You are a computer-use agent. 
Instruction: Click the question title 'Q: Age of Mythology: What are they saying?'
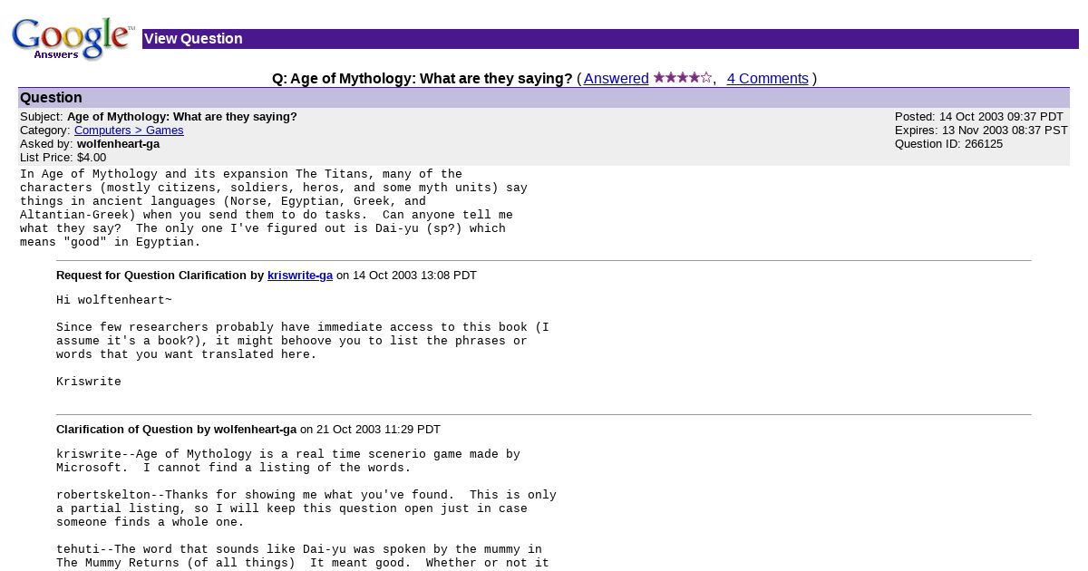[423, 79]
